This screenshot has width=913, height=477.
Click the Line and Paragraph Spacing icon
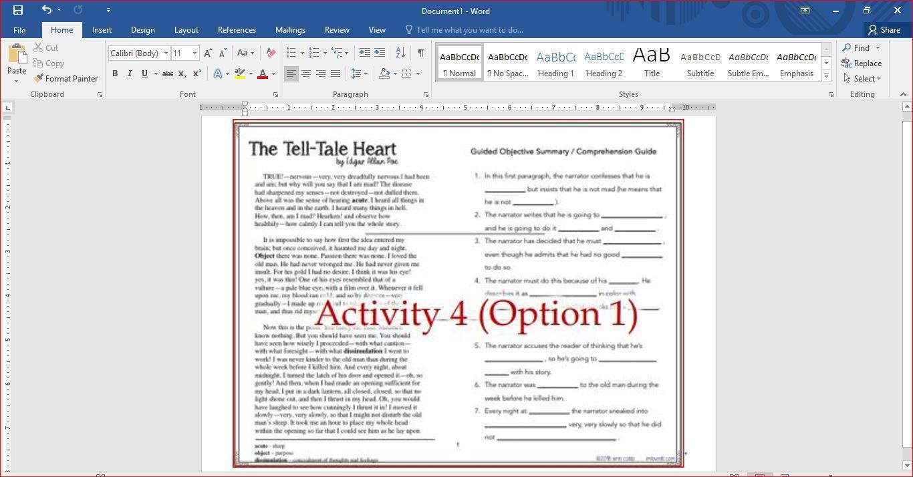pos(356,73)
